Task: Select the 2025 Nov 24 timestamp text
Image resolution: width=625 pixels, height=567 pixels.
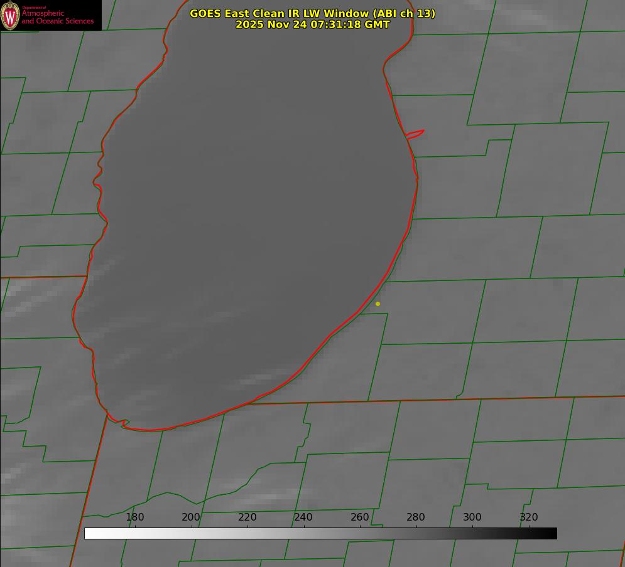Action: 312,24
